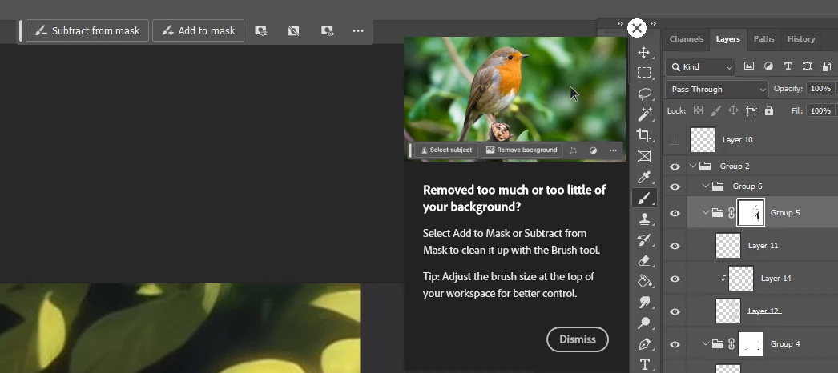Screen dimensions: 838x373
Task: Click the Opacity value field
Action: click(820, 89)
